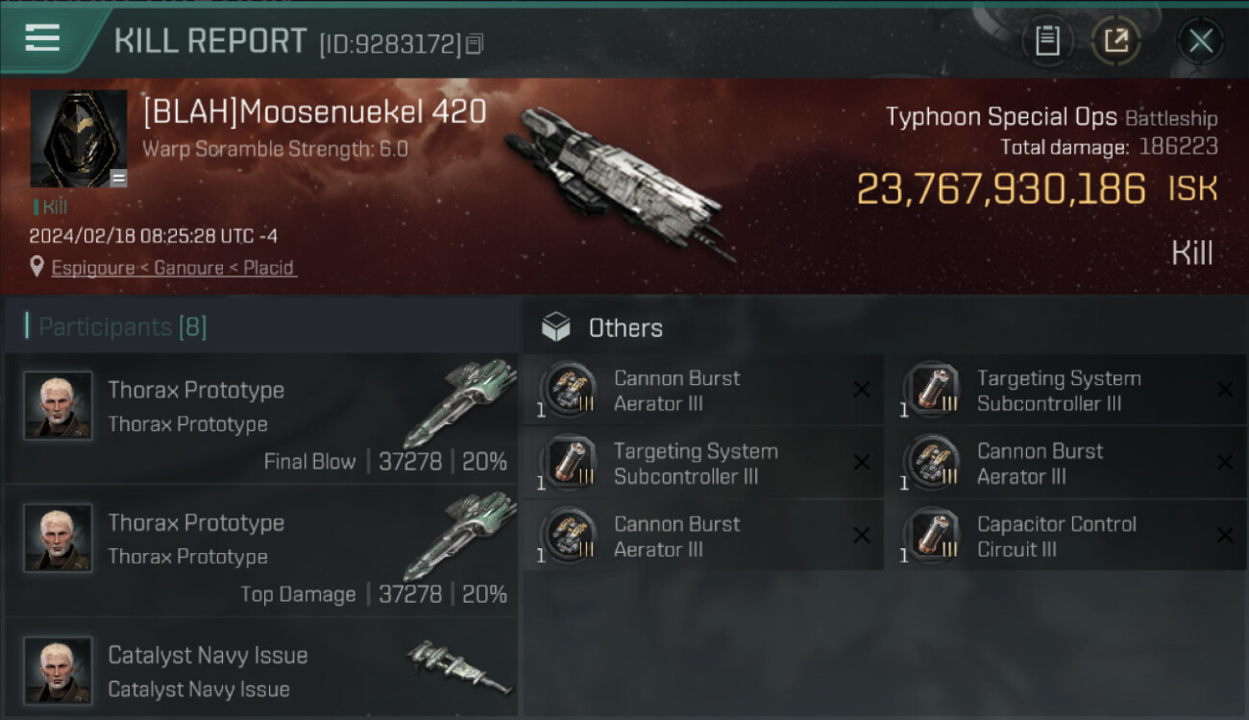Select the Top Damage Thorax Prototype entry
The height and width of the screenshot is (720, 1249).
point(259,550)
